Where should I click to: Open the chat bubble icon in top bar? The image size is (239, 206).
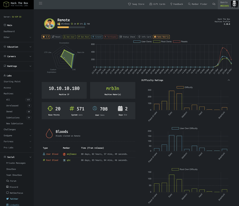[214, 4]
